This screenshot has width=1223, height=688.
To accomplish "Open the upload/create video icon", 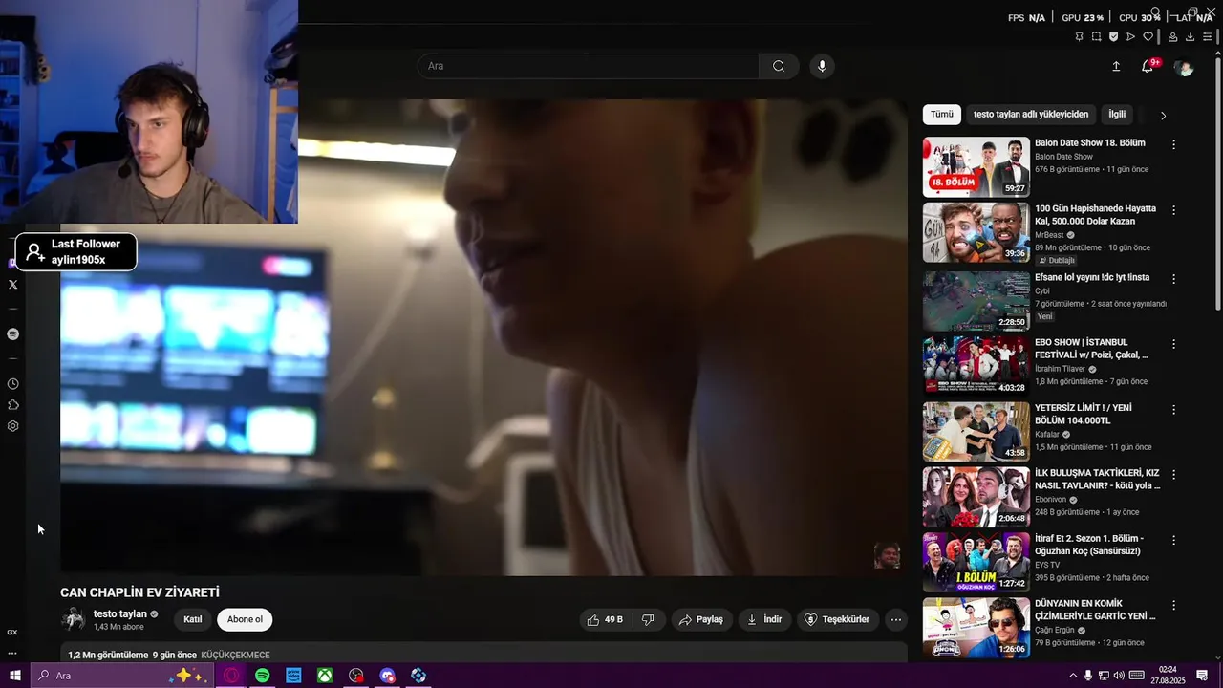I will tap(1116, 66).
